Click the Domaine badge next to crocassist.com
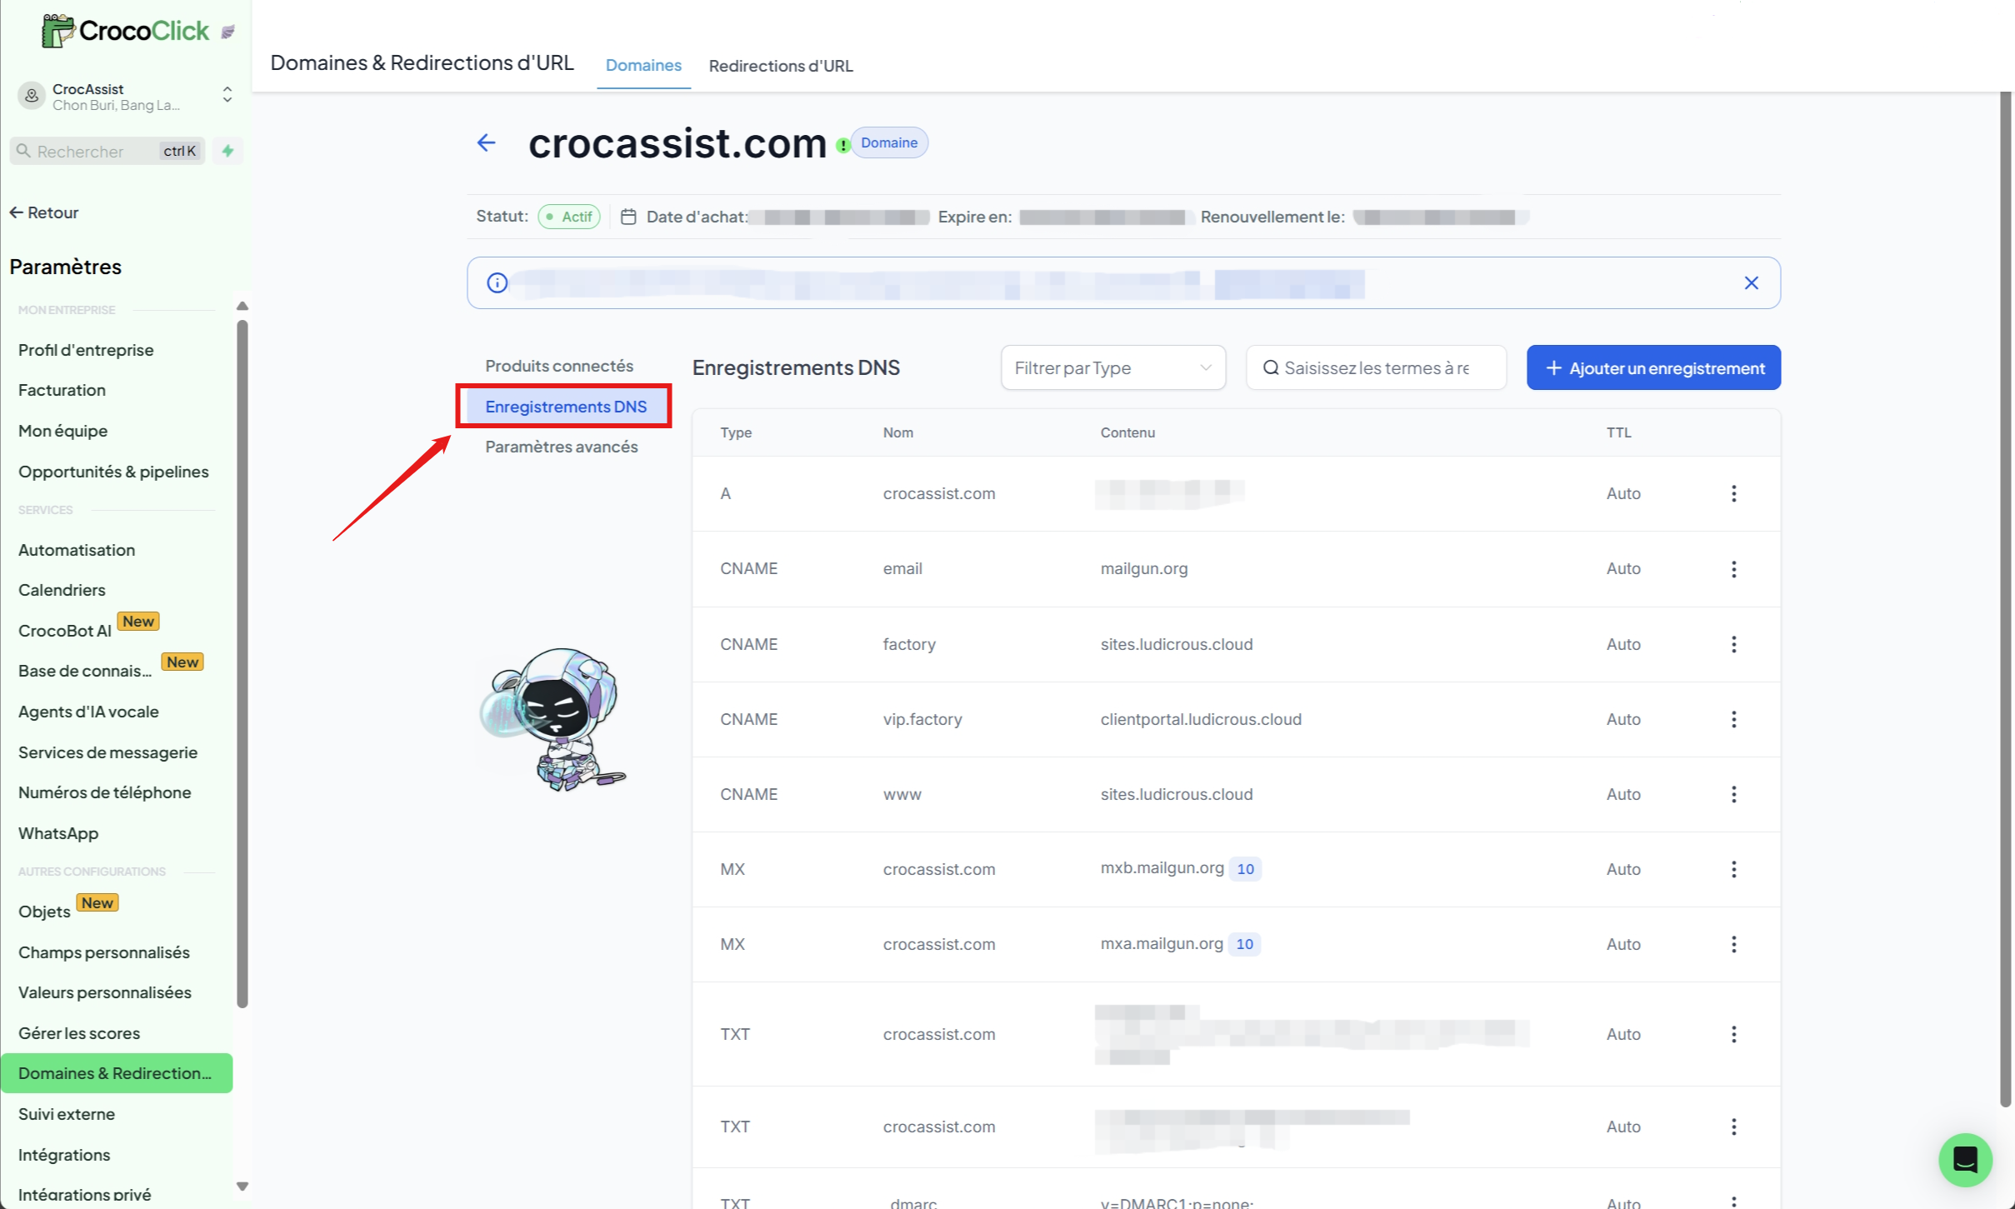The image size is (2015, 1209). coord(889,142)
